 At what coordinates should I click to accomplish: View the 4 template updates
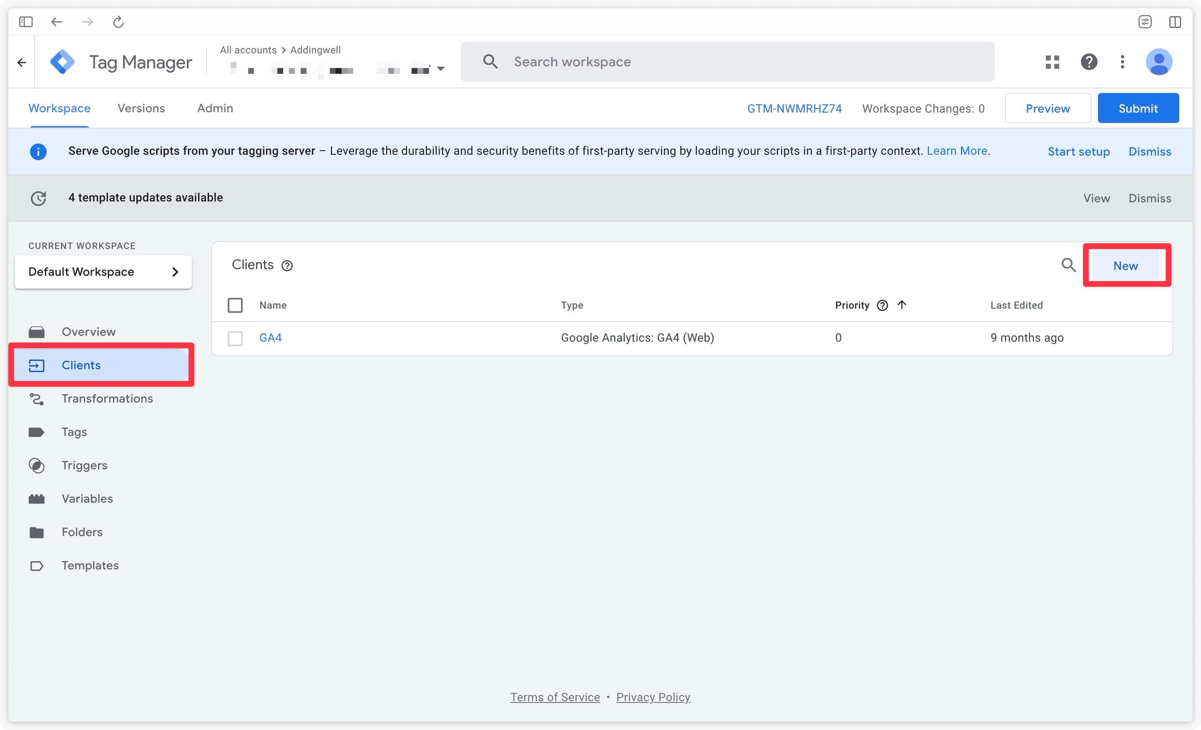click(1097, 198)
